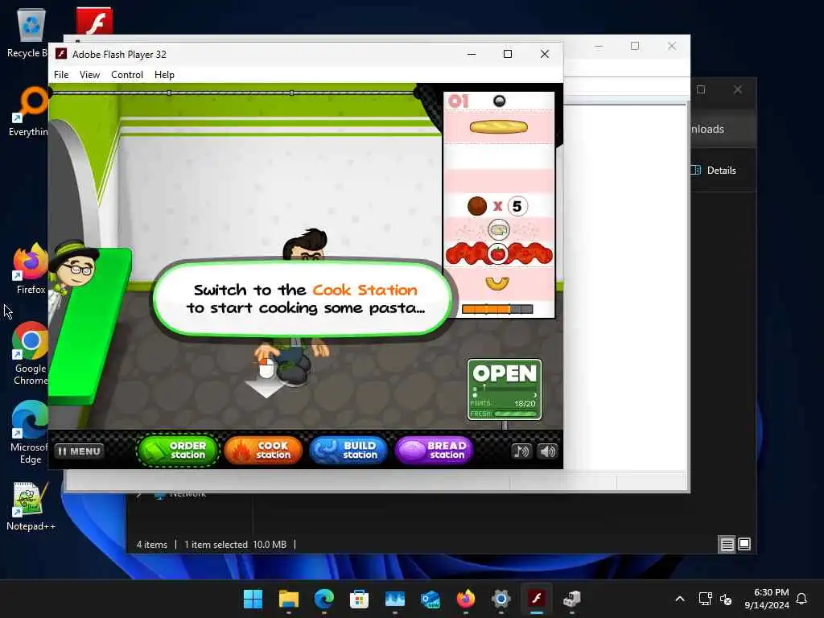
Task: Open the File menu in Flash Player
Action: tap(61, 75)
